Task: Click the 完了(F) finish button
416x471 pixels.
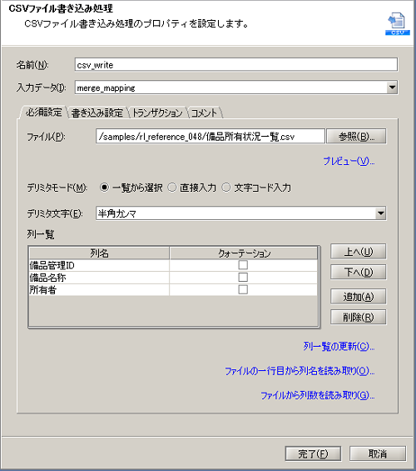Action: [x=313, y=453]
